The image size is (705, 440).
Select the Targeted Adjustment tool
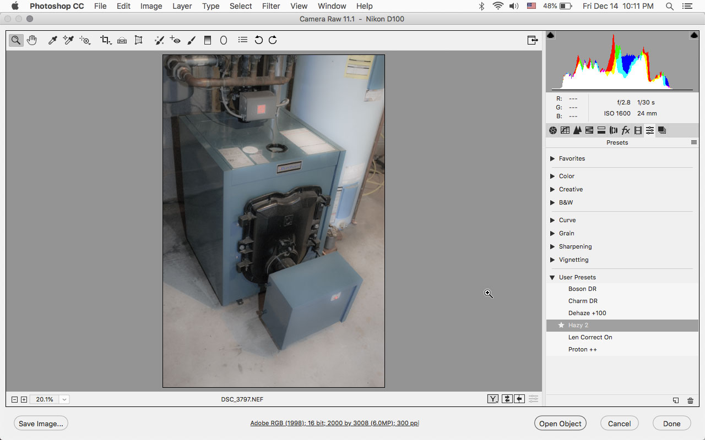85,40
